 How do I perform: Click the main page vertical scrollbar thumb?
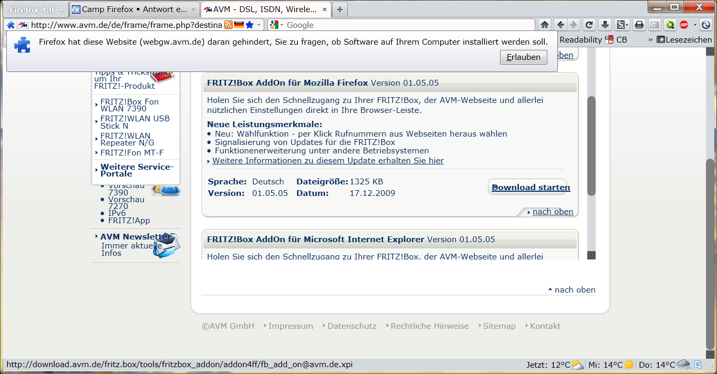coord(710,254)
